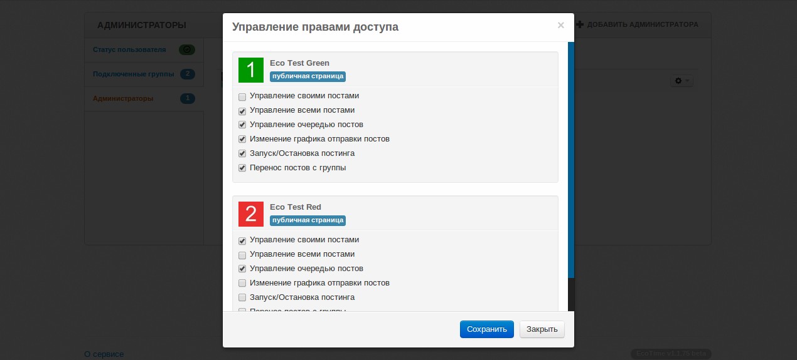The width and height of the screenshot is (797, 360).
Task: Switch to 'Подключенные группы' sidebar tab
Action: tap(133, 74)
